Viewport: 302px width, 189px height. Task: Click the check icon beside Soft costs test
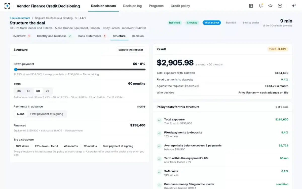click(159, 172)
